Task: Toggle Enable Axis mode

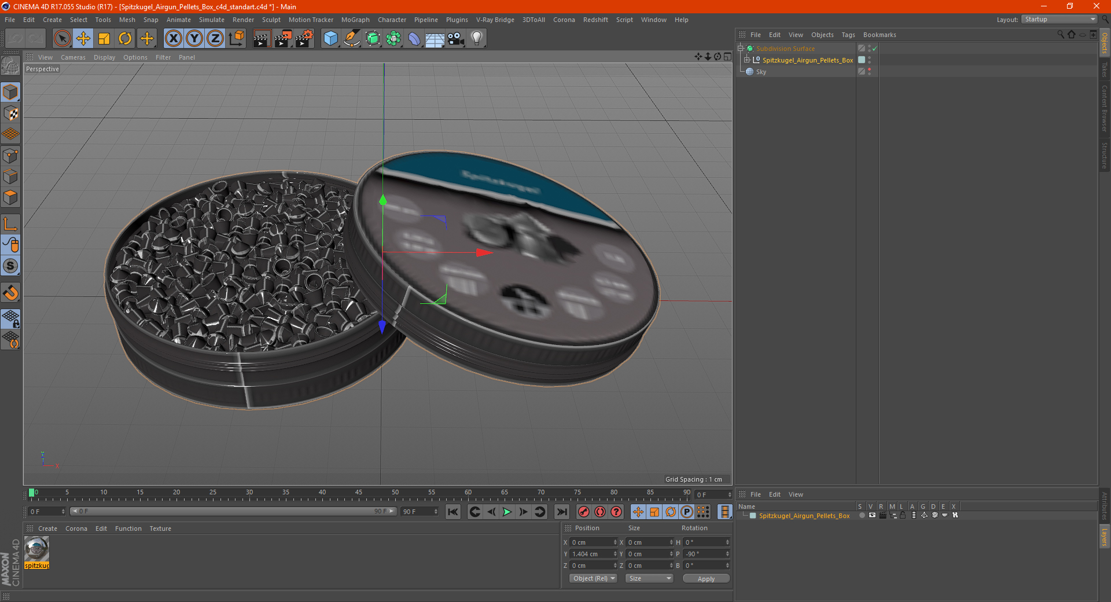Action: (10, 224)
